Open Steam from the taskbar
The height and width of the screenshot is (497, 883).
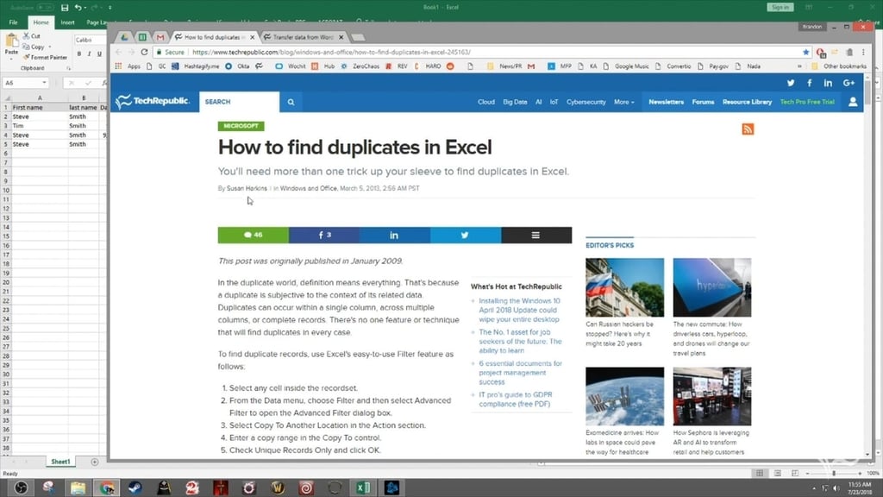tap(135, 488)
